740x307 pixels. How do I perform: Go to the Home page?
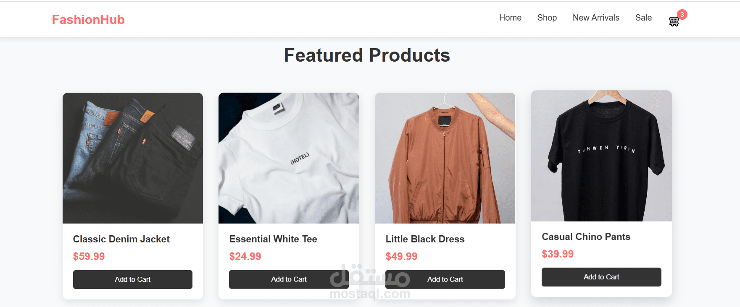[x=510, y=18]
